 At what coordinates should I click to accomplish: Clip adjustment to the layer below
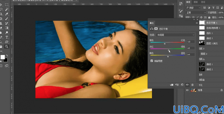[172, 85]
